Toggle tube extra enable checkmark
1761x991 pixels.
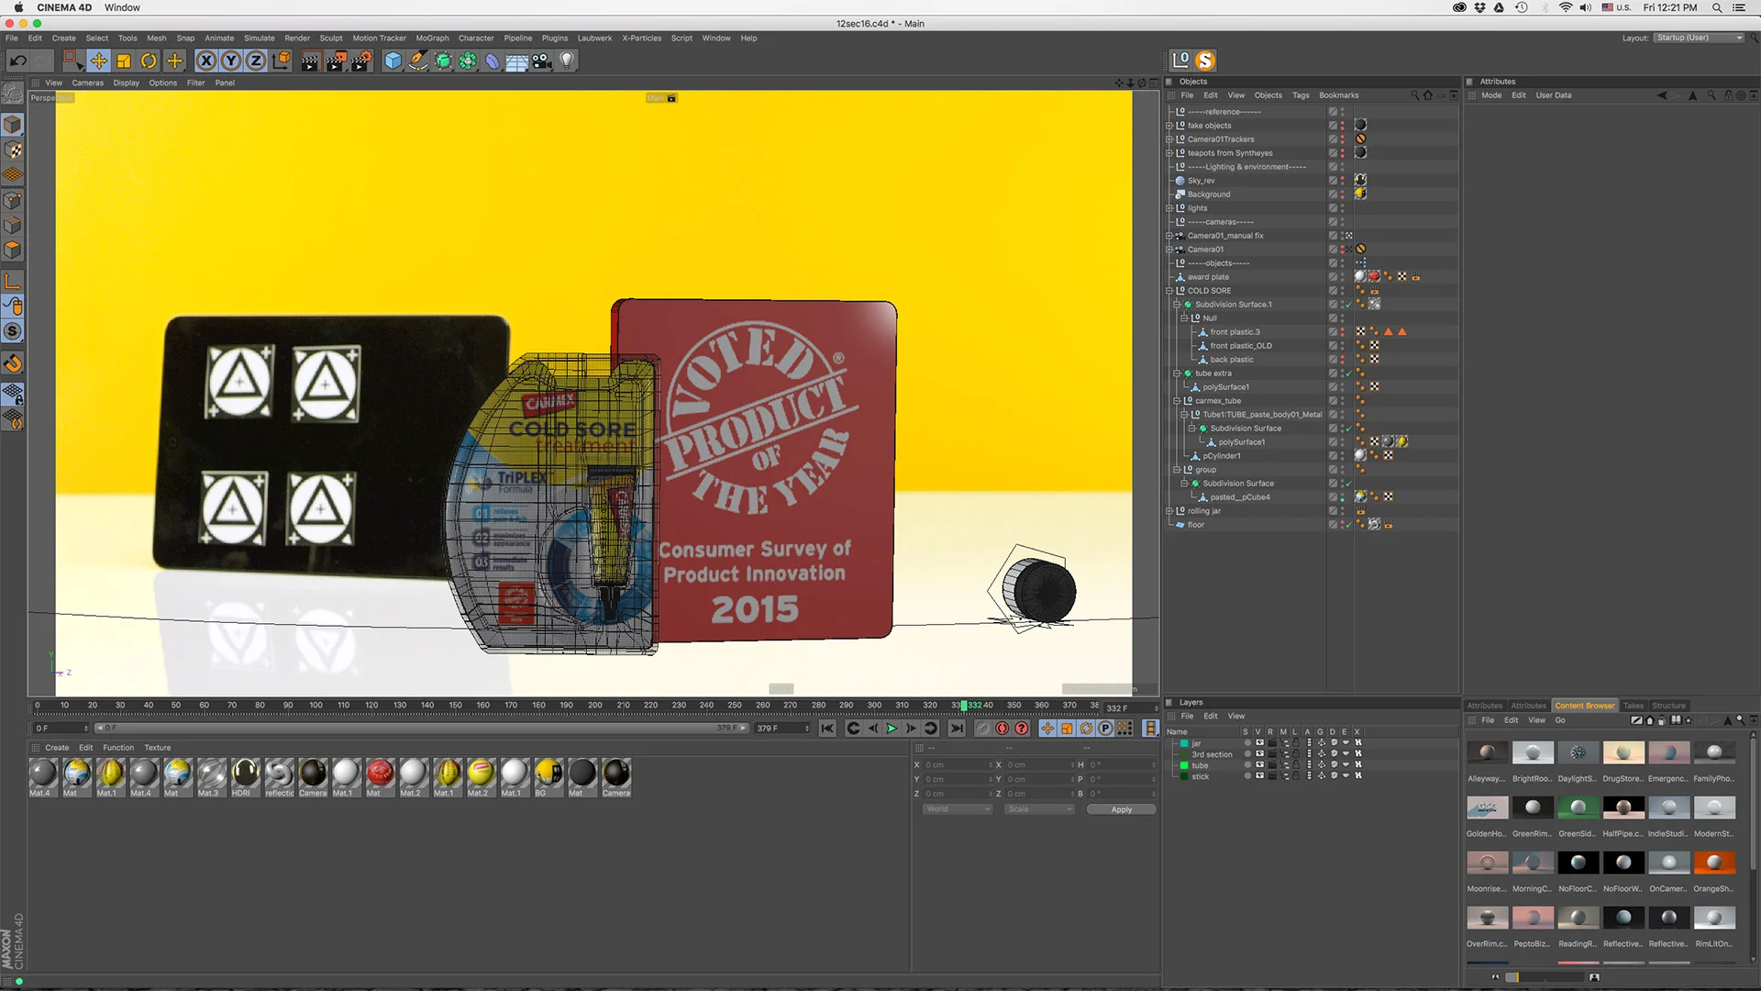1348,373
